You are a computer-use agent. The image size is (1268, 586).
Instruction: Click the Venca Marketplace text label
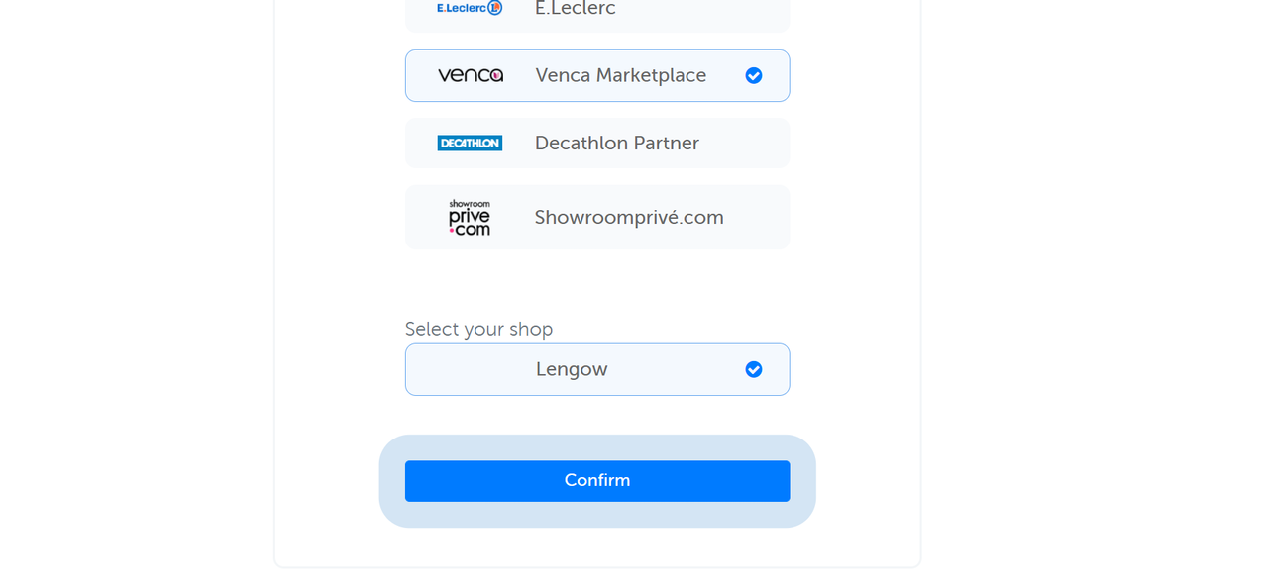tap(621, 75)
